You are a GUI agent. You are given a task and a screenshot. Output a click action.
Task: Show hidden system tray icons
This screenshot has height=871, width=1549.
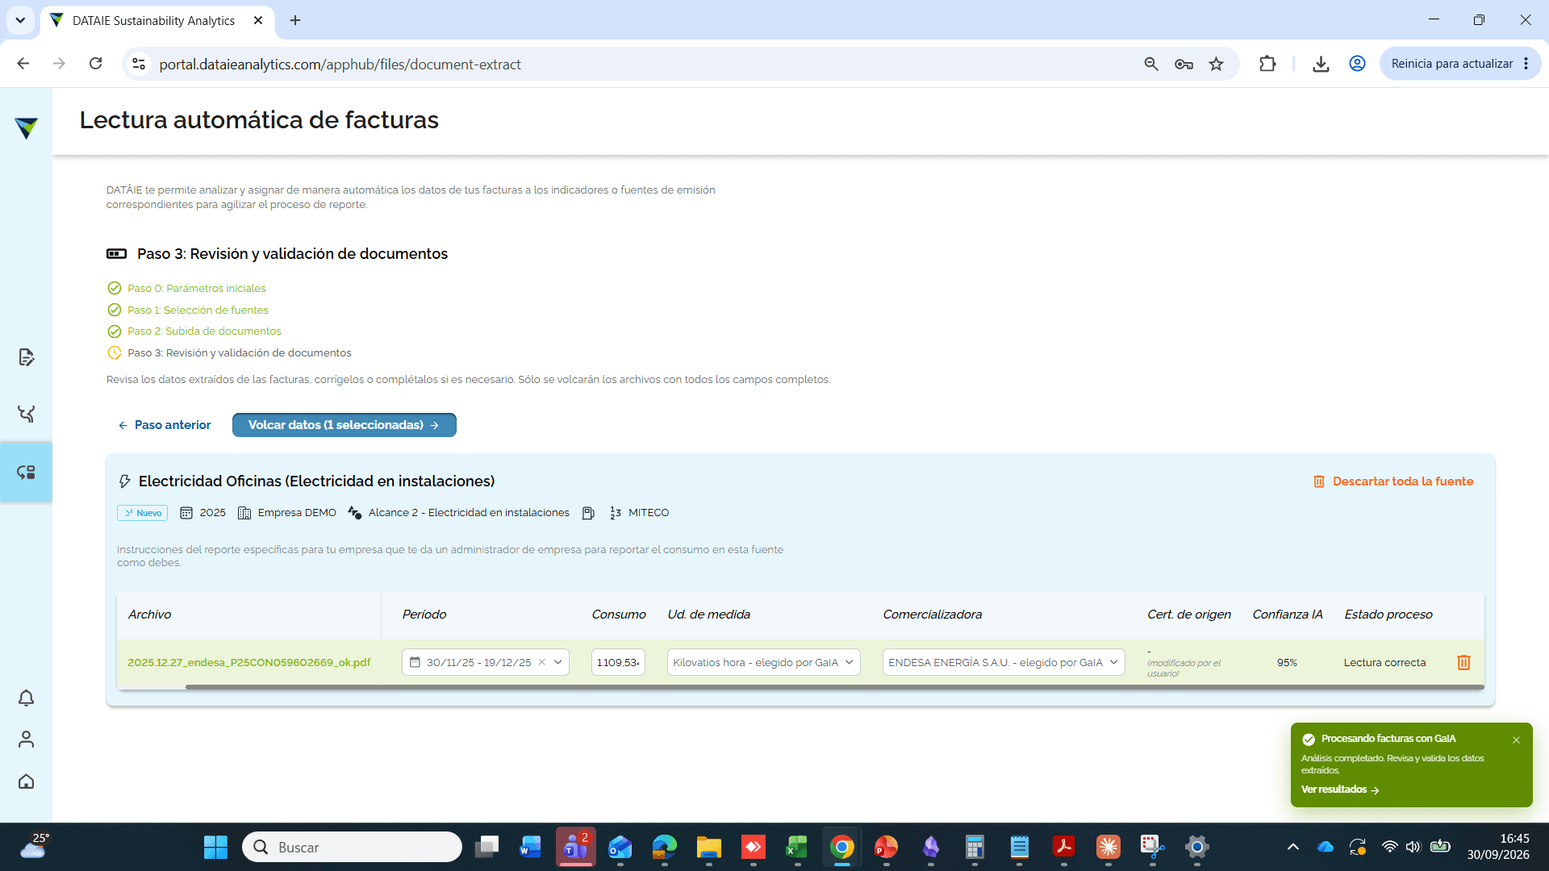1292,847
